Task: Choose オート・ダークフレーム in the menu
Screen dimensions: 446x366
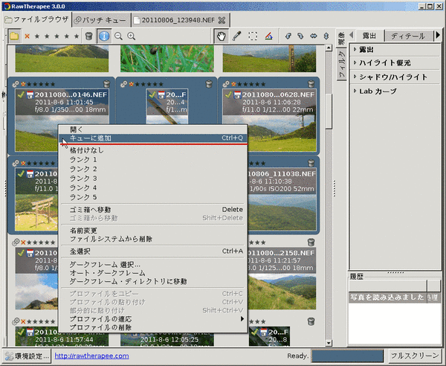Action: [153, 273]
